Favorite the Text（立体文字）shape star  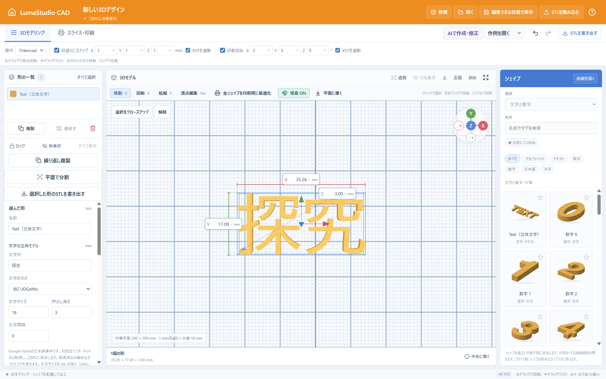[x=540, y=198]
